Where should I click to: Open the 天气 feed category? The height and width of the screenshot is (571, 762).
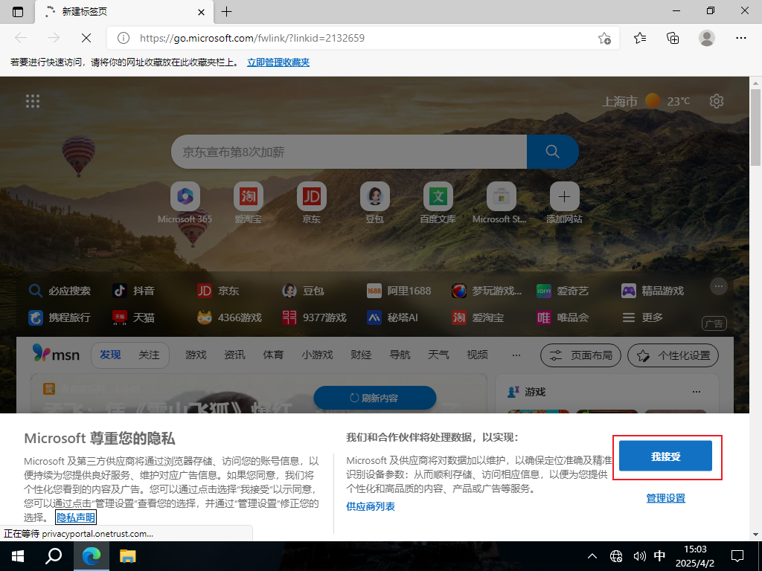[x=438, y=355]
